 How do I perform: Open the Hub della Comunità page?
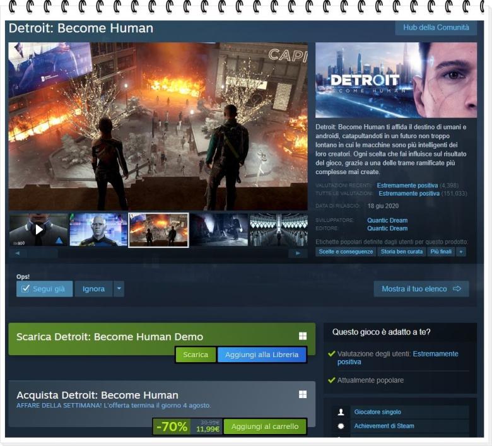coord(436,28)
